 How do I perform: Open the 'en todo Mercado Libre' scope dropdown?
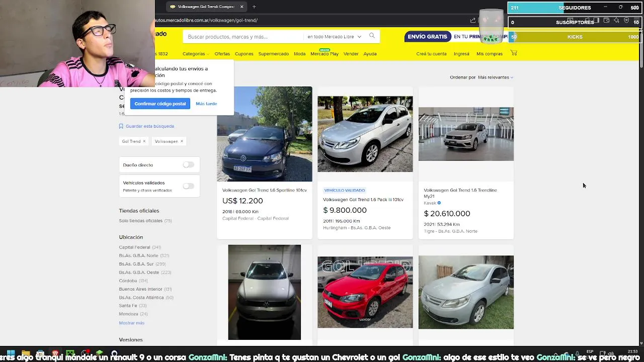(334, 37)
